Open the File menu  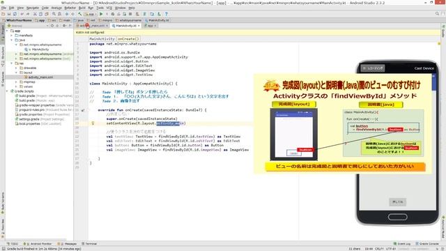pos(3,8)
